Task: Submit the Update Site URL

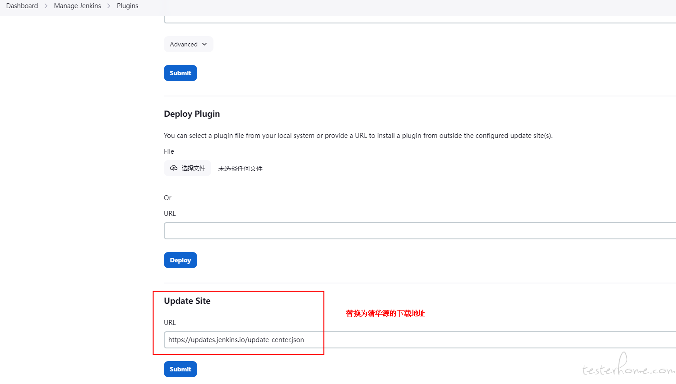Action: click(181, 369)
